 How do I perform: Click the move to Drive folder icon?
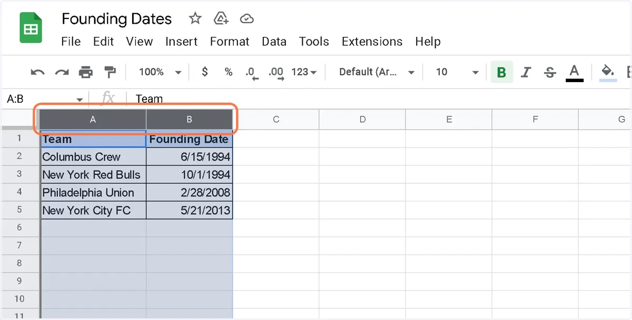click(221, 19)
